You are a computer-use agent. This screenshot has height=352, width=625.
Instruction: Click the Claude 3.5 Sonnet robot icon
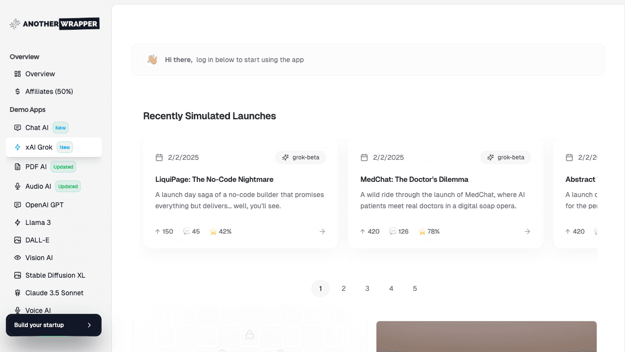point(18,293)
